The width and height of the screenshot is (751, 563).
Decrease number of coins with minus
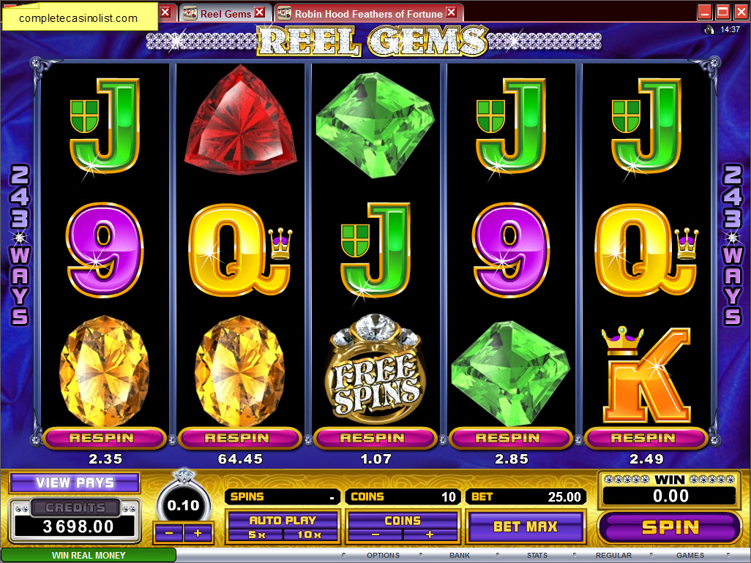[375, 534]
